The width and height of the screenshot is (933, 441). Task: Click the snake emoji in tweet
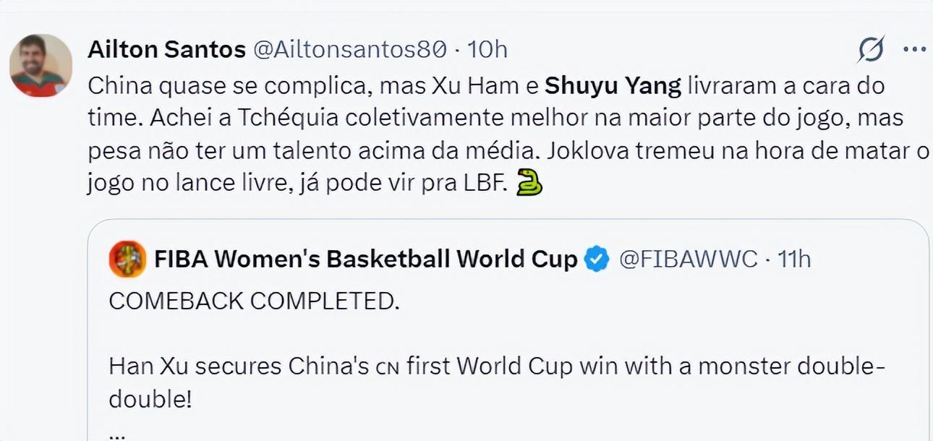click(529, 184)
